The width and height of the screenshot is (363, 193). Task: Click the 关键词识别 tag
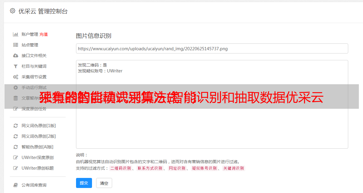(x=234, y=168)
